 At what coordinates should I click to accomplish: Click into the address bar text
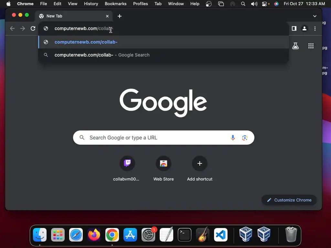[x=84, y=28]
